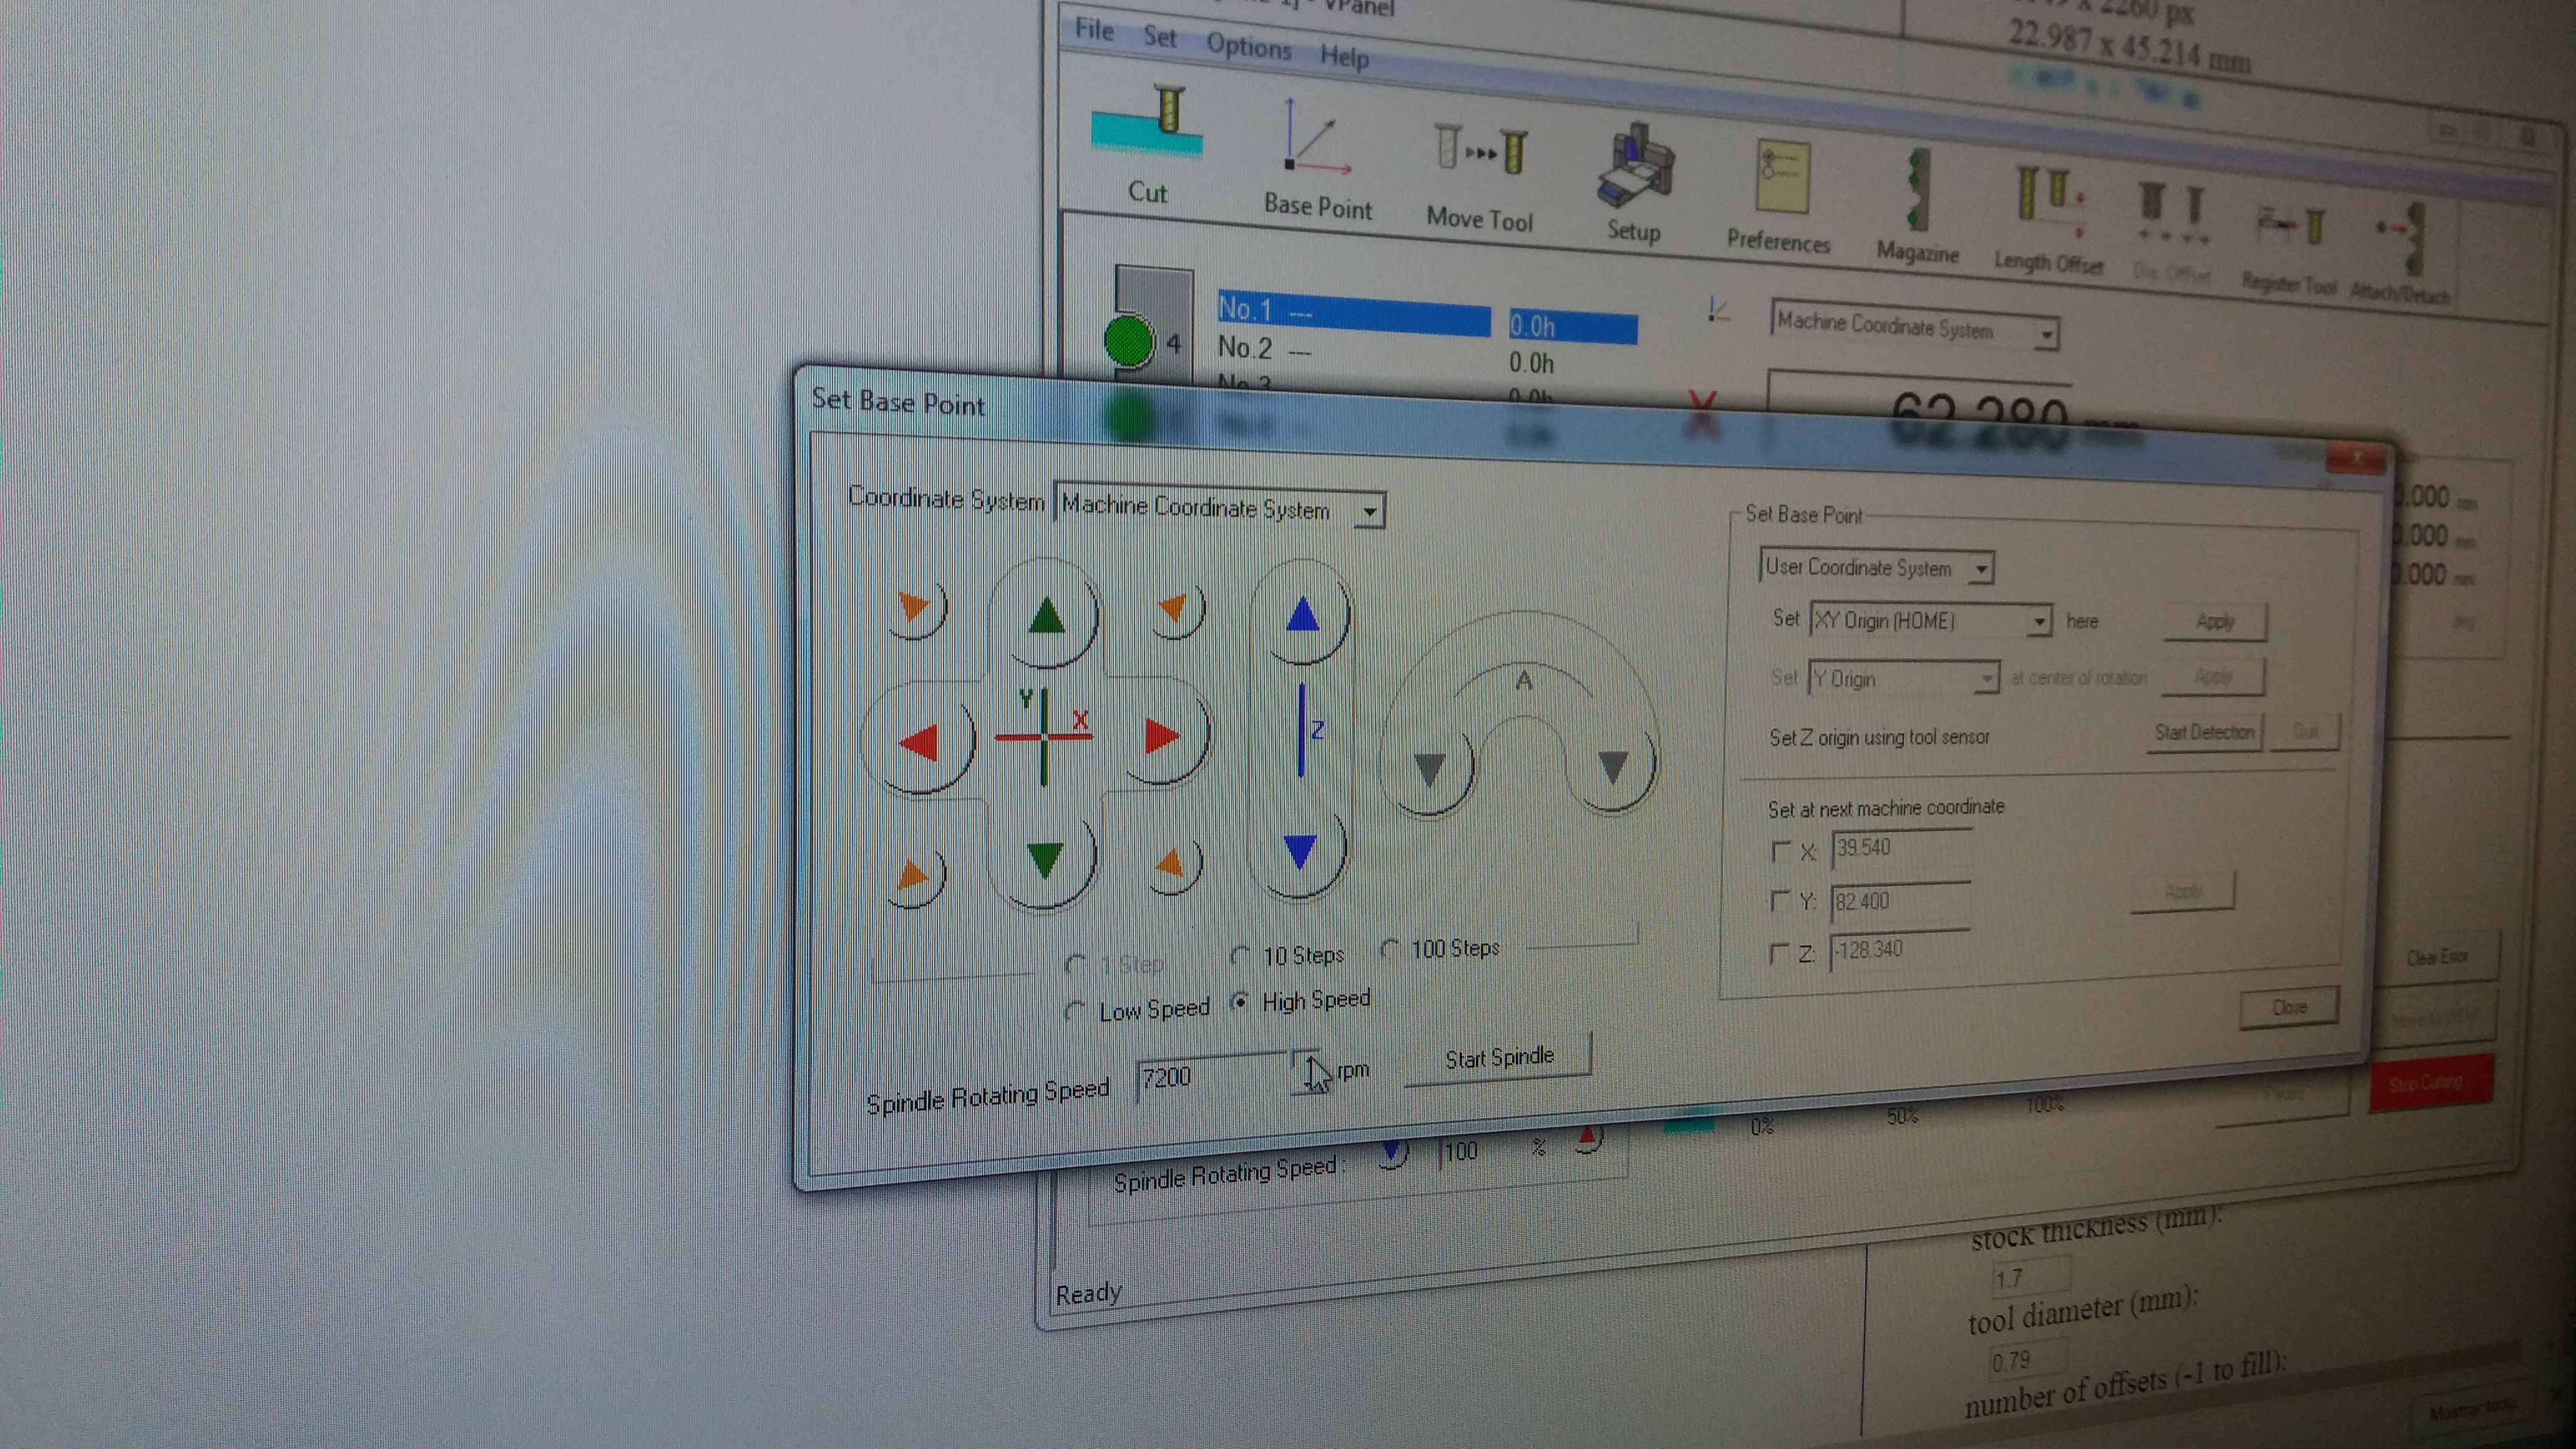Select the No.2 tool row
This screenshot has width=2576, height=1449.
tap(1353, 352)
